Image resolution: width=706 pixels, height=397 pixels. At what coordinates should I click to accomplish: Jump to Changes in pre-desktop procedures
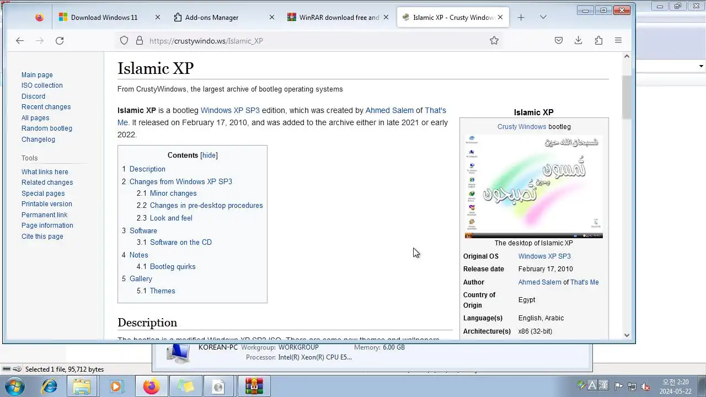coord(200,206)
